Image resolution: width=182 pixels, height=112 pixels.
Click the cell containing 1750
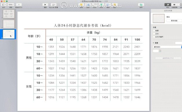click(x=94, y=54)
